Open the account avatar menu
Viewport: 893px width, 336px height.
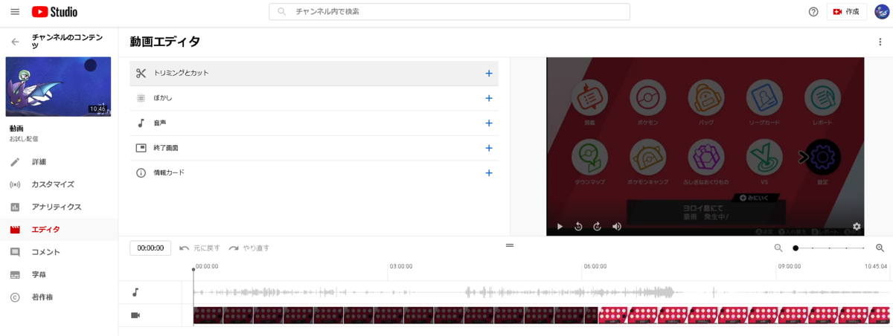881,12
